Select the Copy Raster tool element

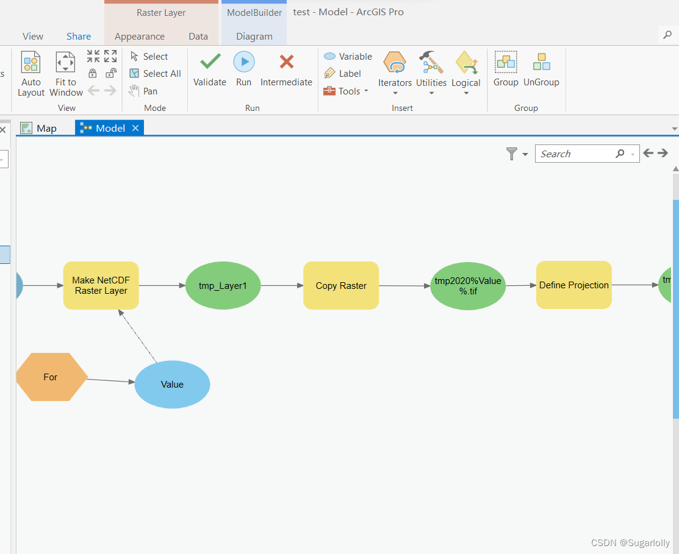(x=341, y=285)
